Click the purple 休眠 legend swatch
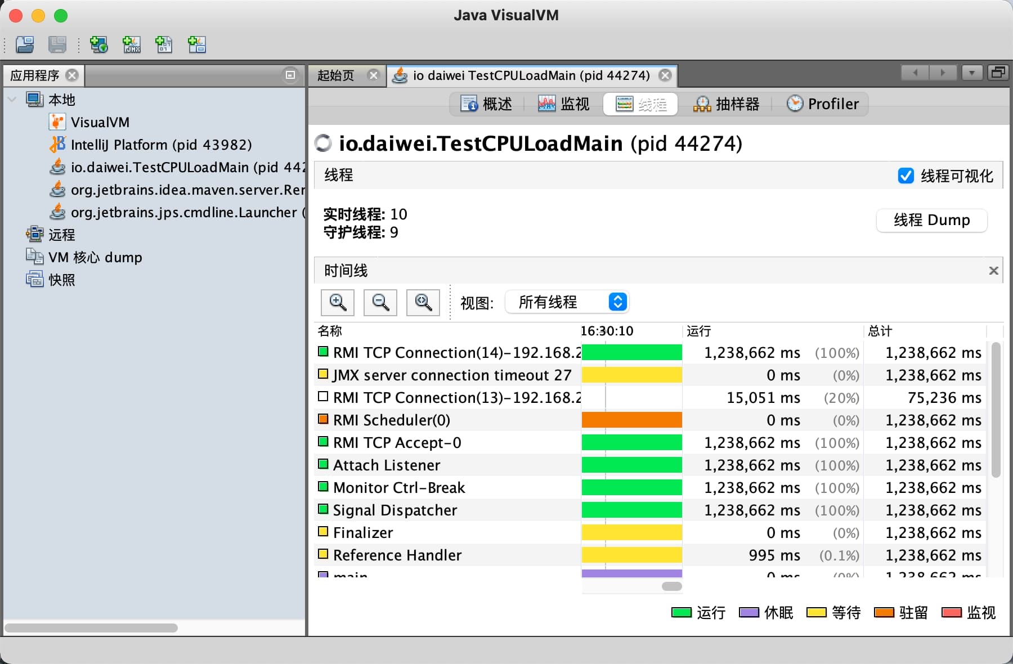 coord(749,612)
